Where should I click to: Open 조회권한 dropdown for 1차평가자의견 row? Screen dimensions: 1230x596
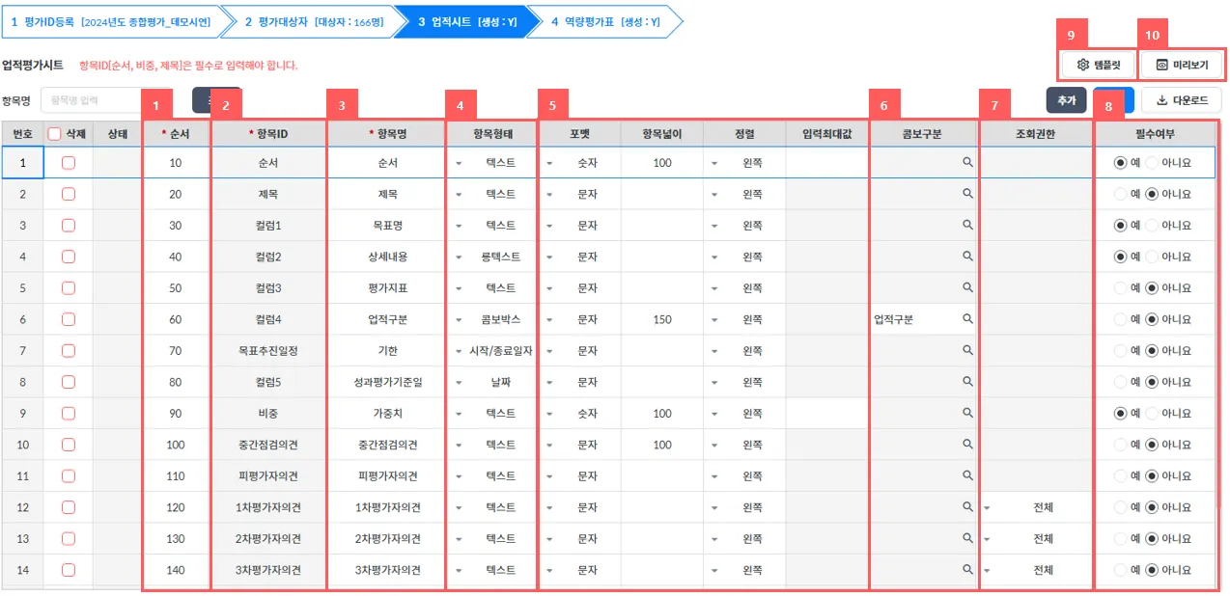988,508
